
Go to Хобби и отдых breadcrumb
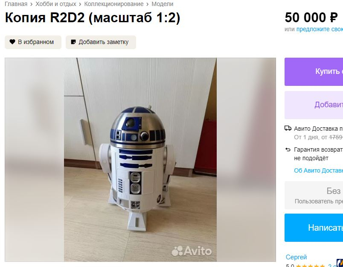point(56,4)
